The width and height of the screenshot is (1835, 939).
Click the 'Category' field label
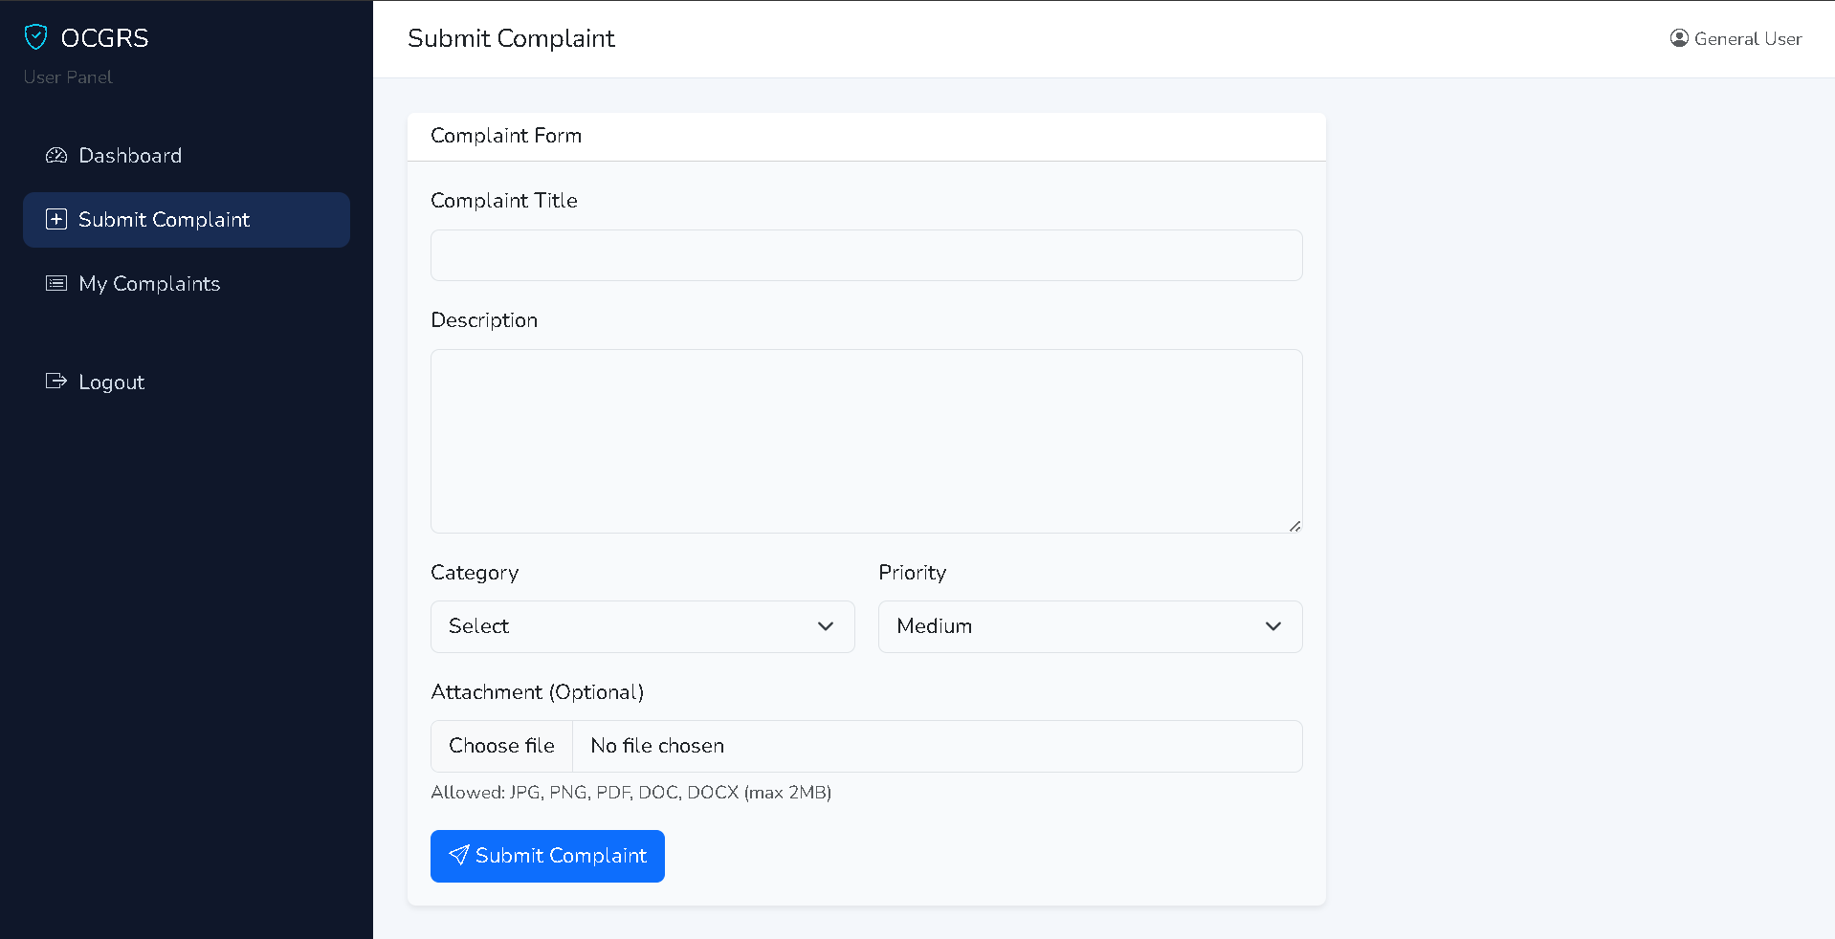click(x=475, y=573)
